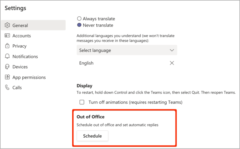Click the App permissions grid icon

point(7,77)
